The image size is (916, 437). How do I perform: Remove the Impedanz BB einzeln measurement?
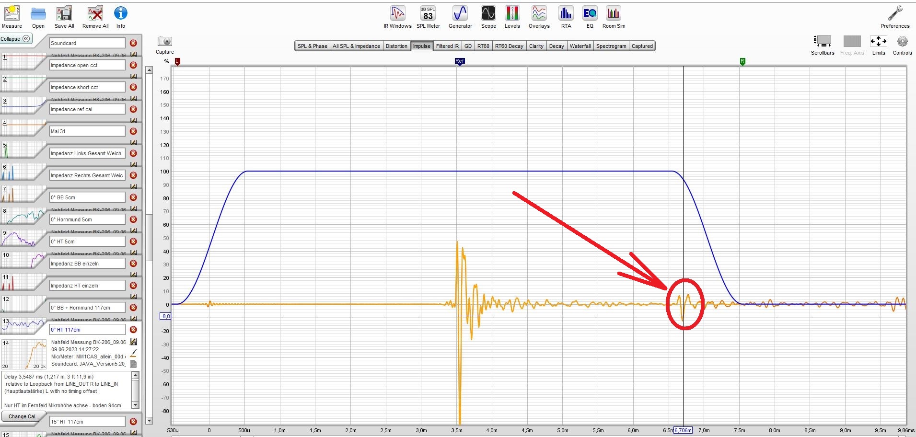133,264
